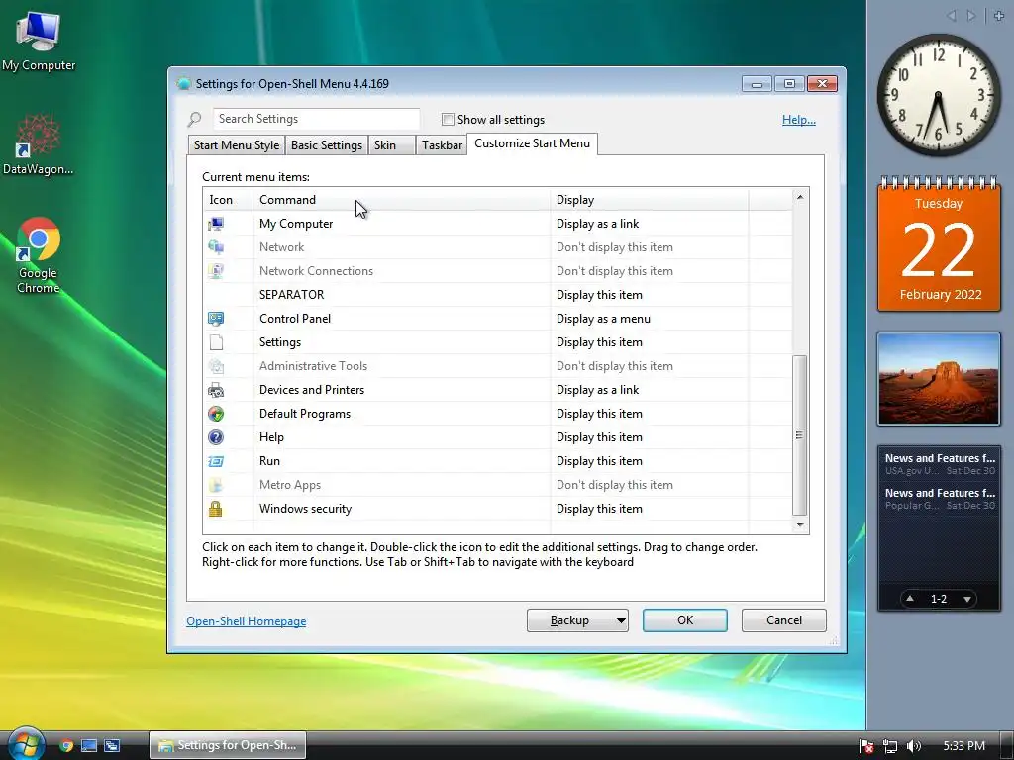Click Show Desktop quick launch icon
1014x760 pixels.
89,746
